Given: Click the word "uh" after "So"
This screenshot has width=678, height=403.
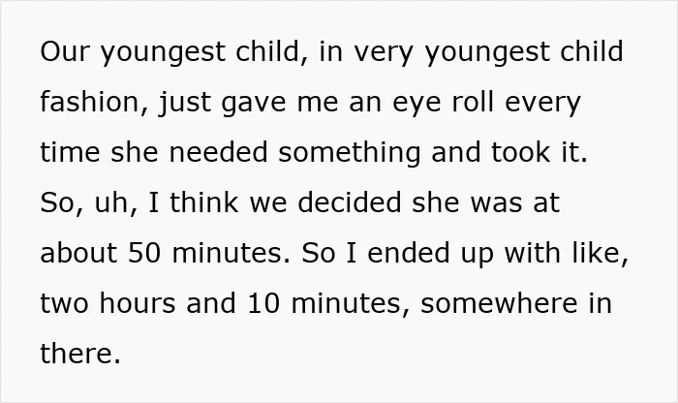Looking at the screenshot, I should click(111, 202).
